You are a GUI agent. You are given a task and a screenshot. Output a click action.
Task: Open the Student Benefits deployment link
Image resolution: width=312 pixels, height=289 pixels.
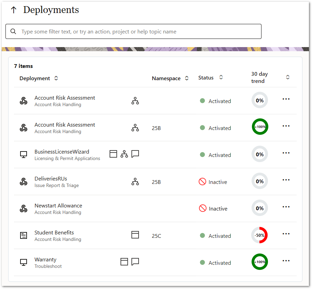54,232
